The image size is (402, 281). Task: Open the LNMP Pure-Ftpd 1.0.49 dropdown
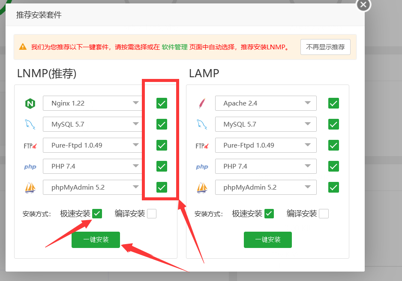click(x=93, y=145)
